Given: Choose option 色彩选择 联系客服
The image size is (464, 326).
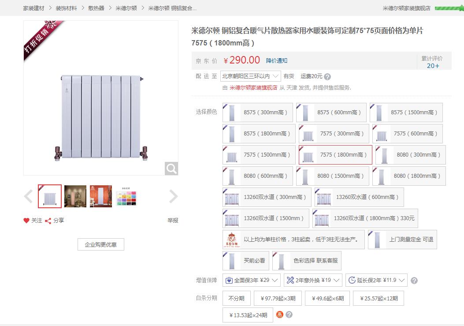Looking at the screenshot, I should pyautogui.click(x=307, y=261).
